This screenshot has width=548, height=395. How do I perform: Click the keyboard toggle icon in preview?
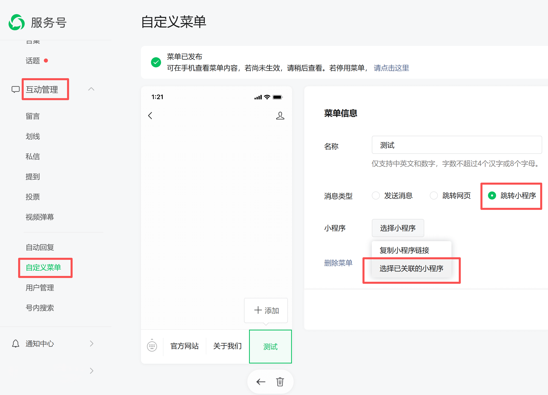[x=152, y=346]
